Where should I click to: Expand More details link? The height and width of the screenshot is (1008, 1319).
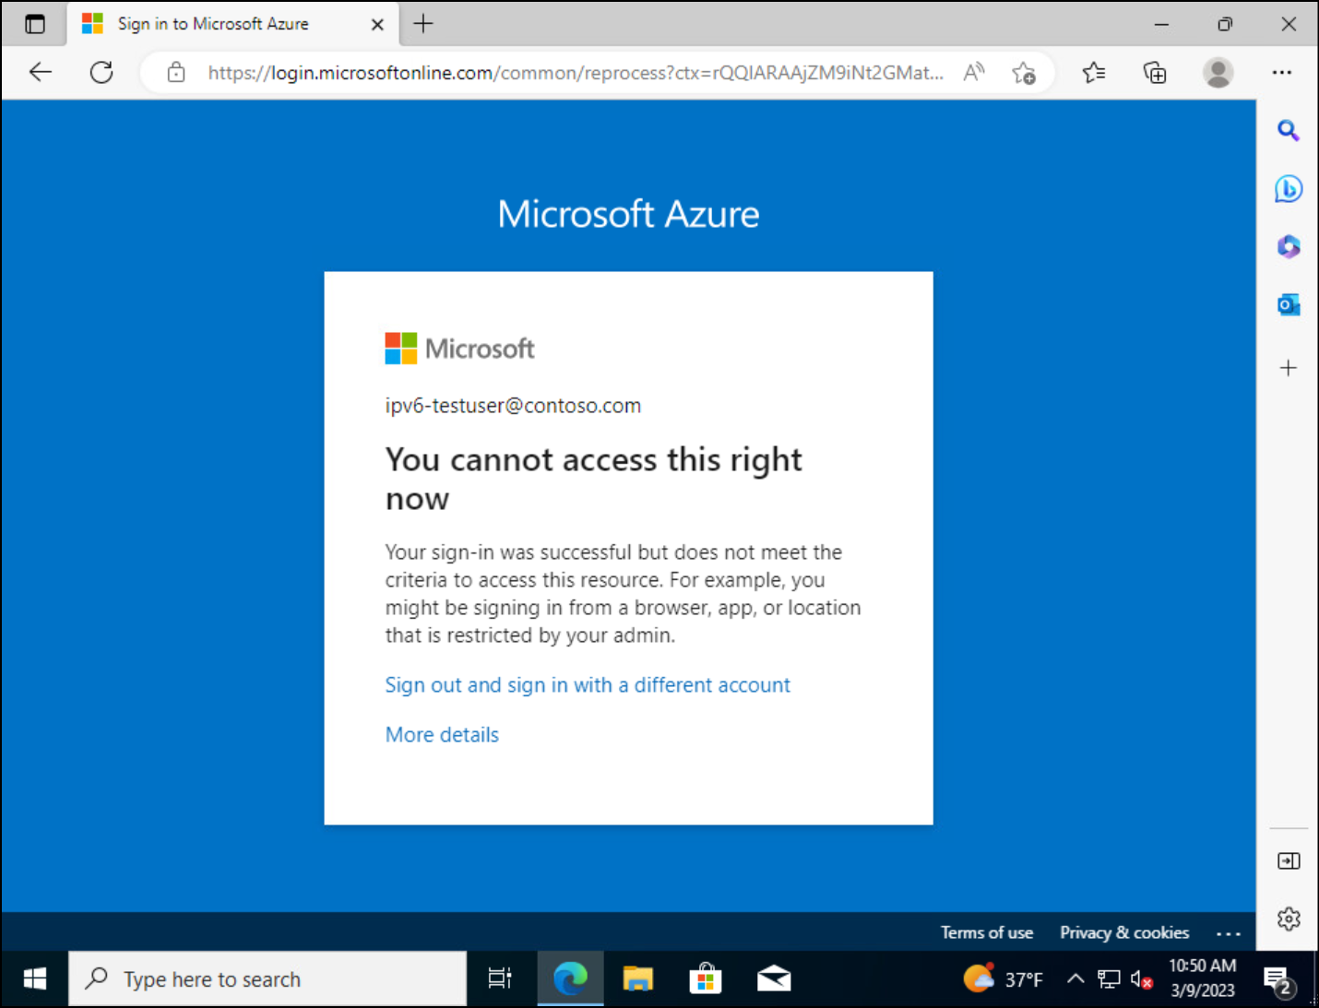click(x=442, y=735)
